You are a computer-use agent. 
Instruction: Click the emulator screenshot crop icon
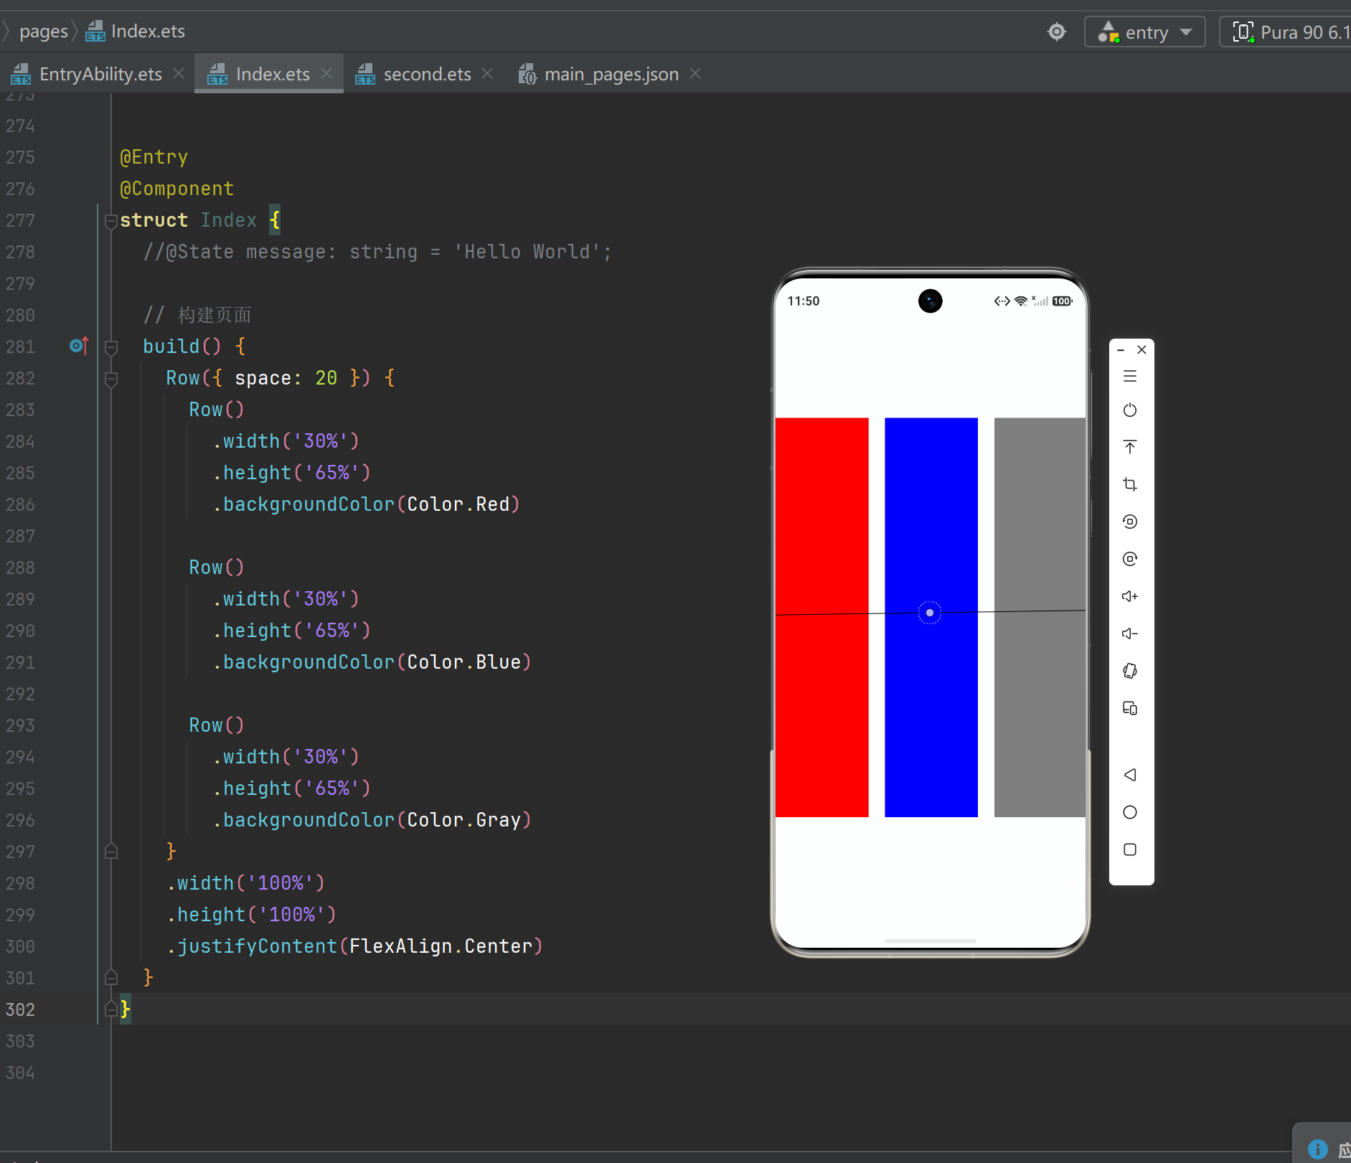[1130, 484]
